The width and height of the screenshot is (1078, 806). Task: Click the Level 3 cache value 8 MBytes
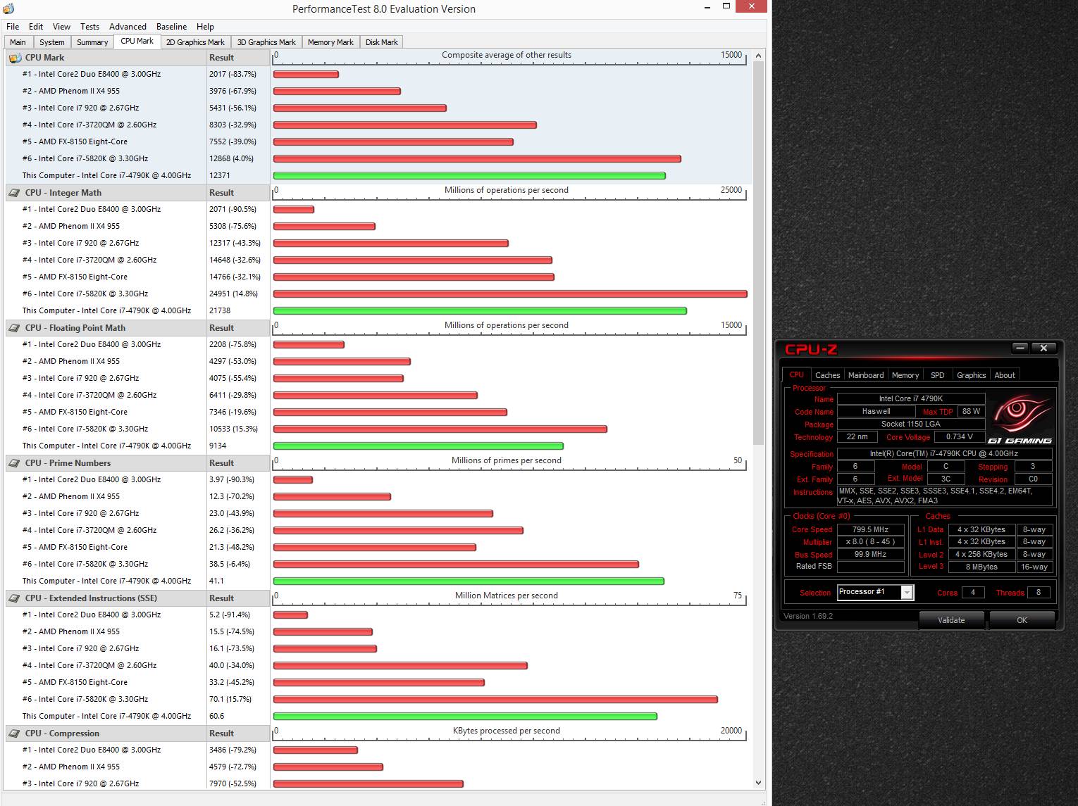[x=981, y=567]
